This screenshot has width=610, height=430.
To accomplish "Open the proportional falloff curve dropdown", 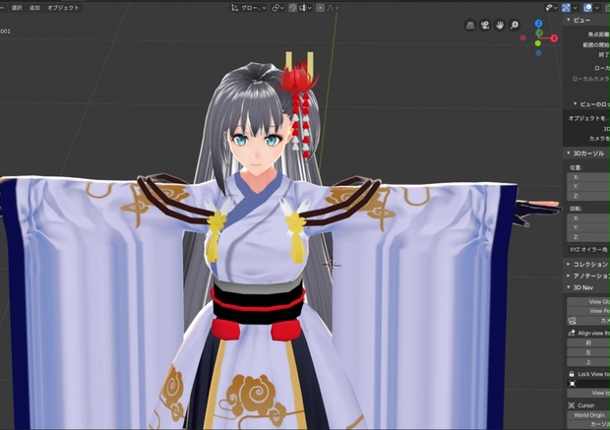I will (x=333, y=8).
